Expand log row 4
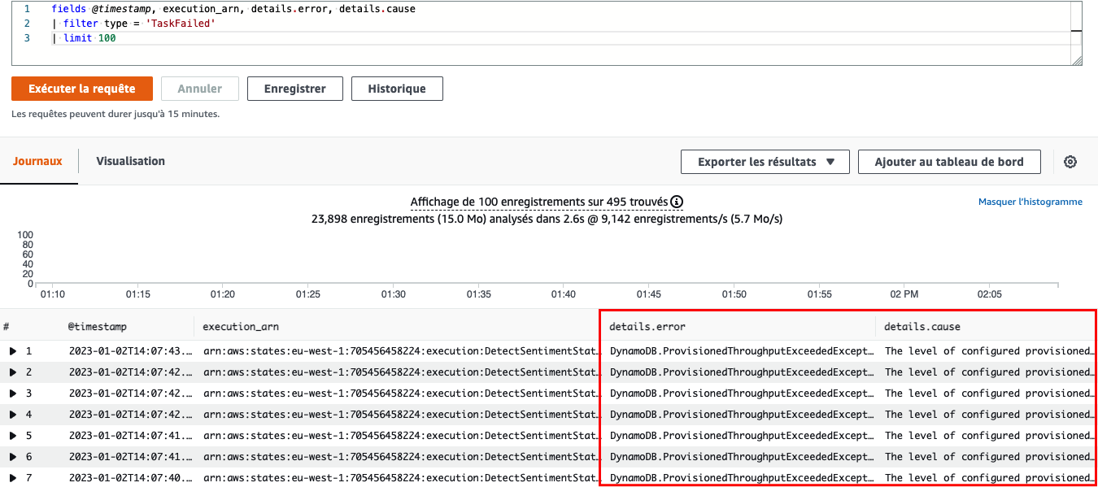Screen dimensions: 1098x487 click(12, 415)
